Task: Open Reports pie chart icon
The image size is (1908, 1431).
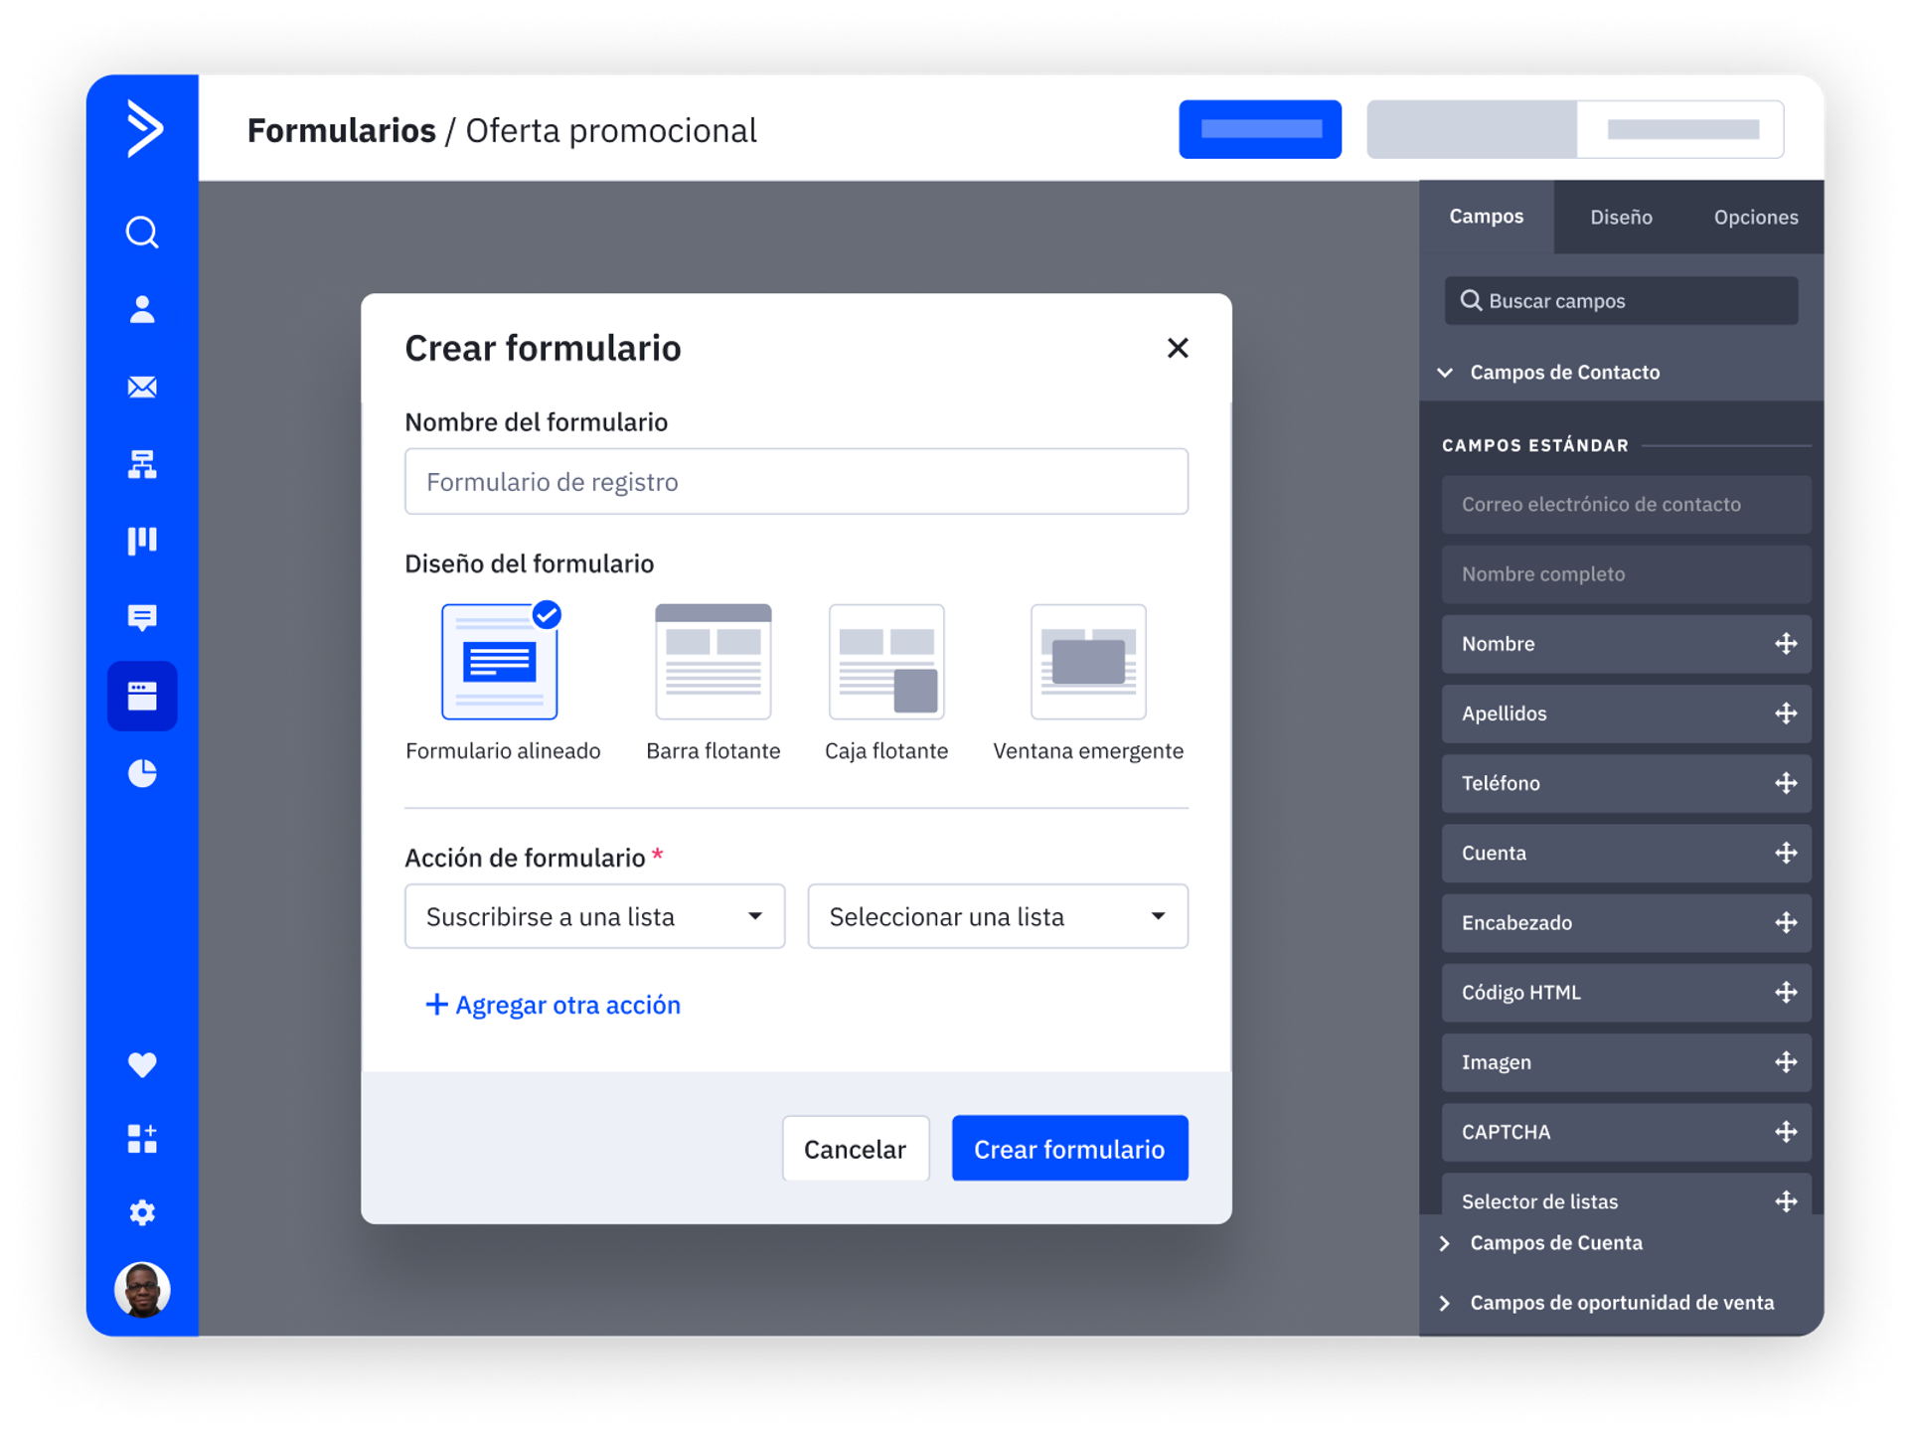Action: click(142, 773)
